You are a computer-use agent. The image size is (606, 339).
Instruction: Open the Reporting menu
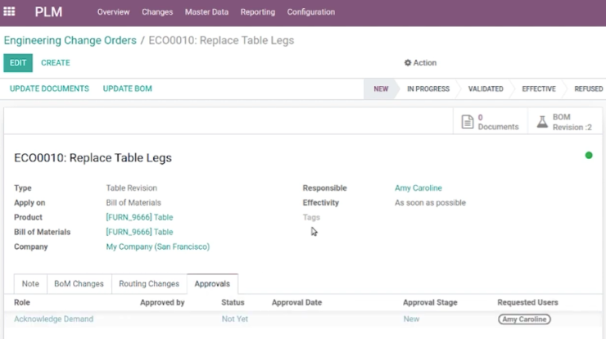tap(258, 12)
